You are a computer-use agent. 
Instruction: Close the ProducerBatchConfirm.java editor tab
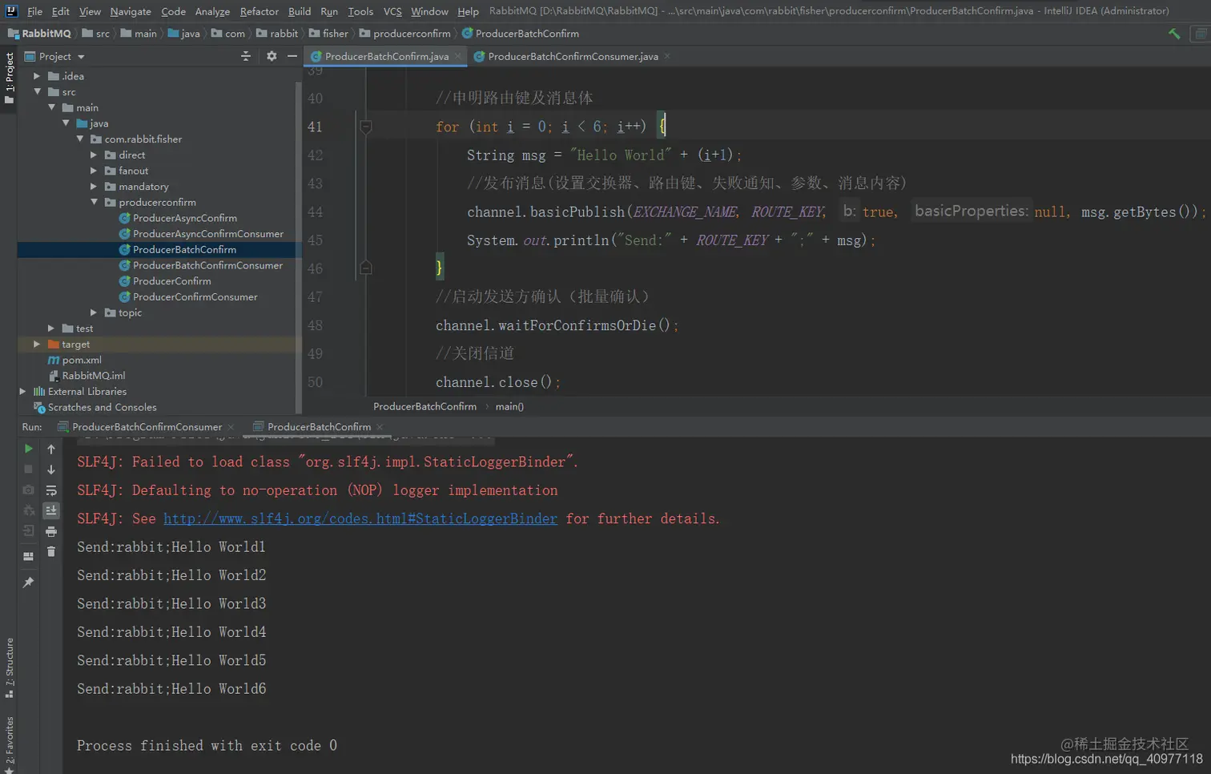458,56
